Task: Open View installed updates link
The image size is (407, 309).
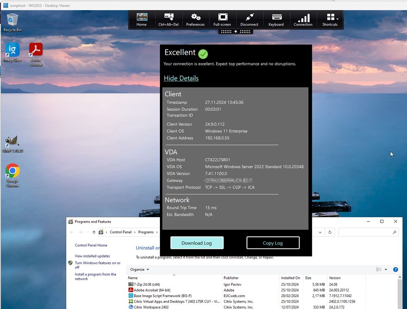Action: pos(92,256)
